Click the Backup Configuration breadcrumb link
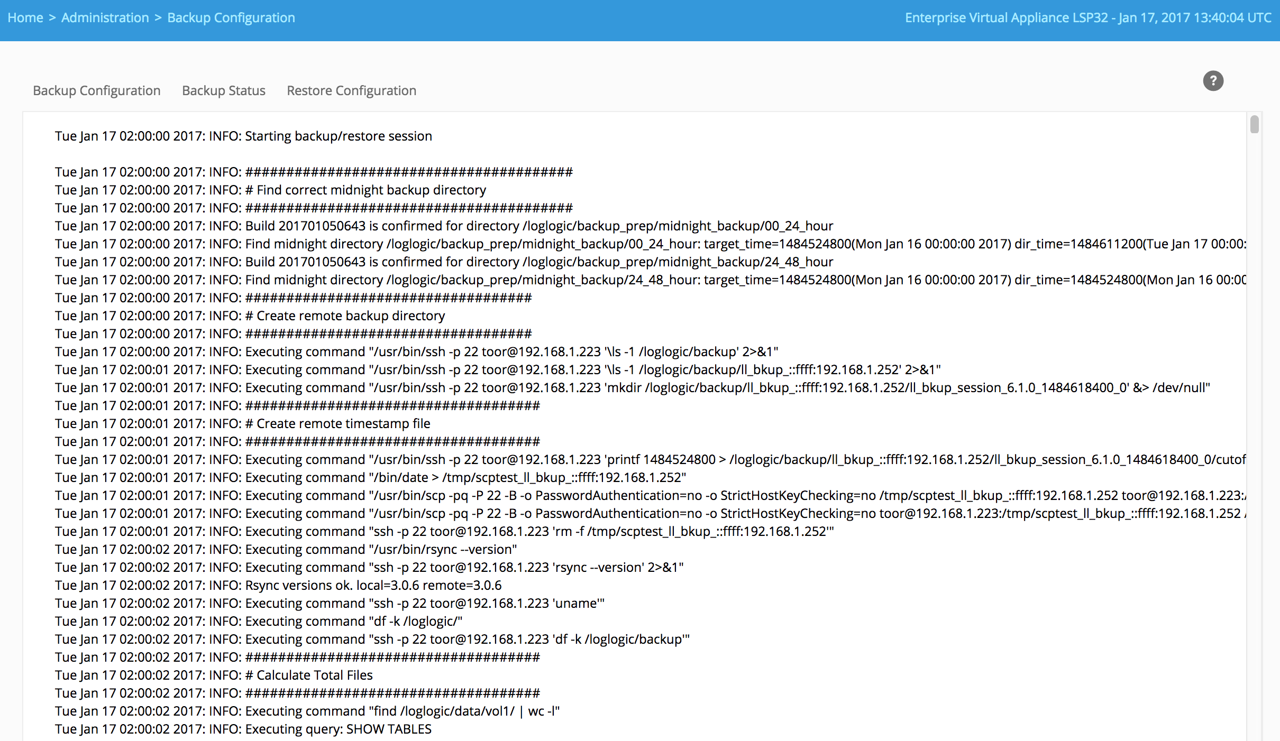Image resolution: width=1280 pixels, height=741 pixels. (x=231, y=17)
